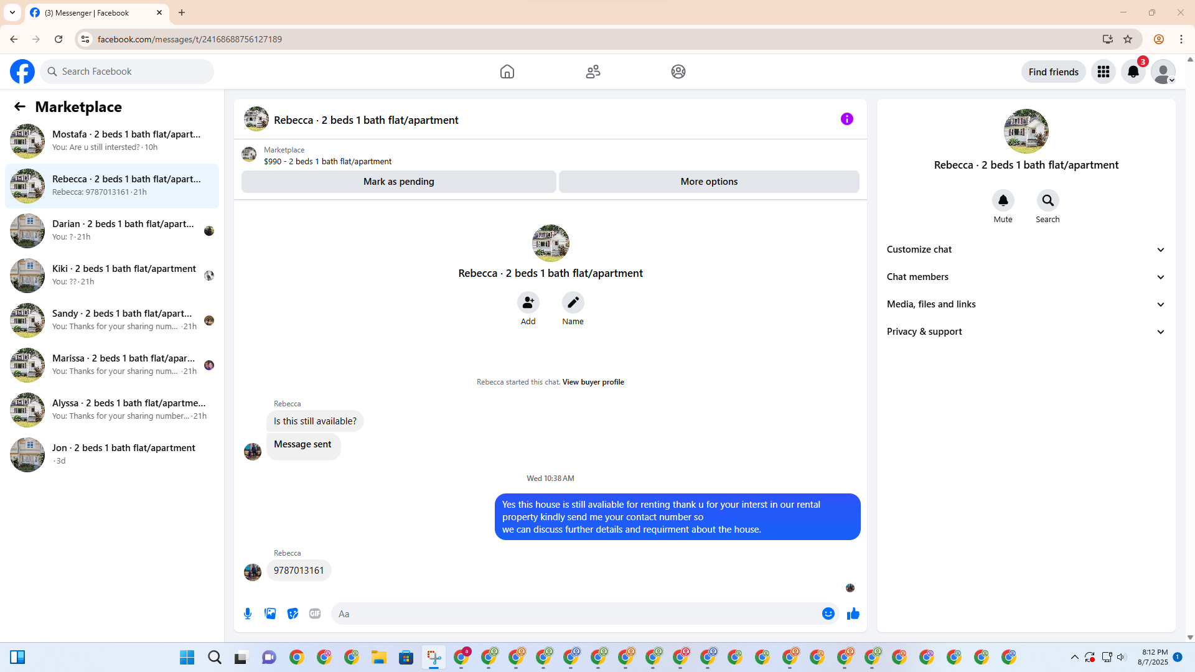Open the Sandy conversation
The image size is (1195, 672).
point(112,320)
